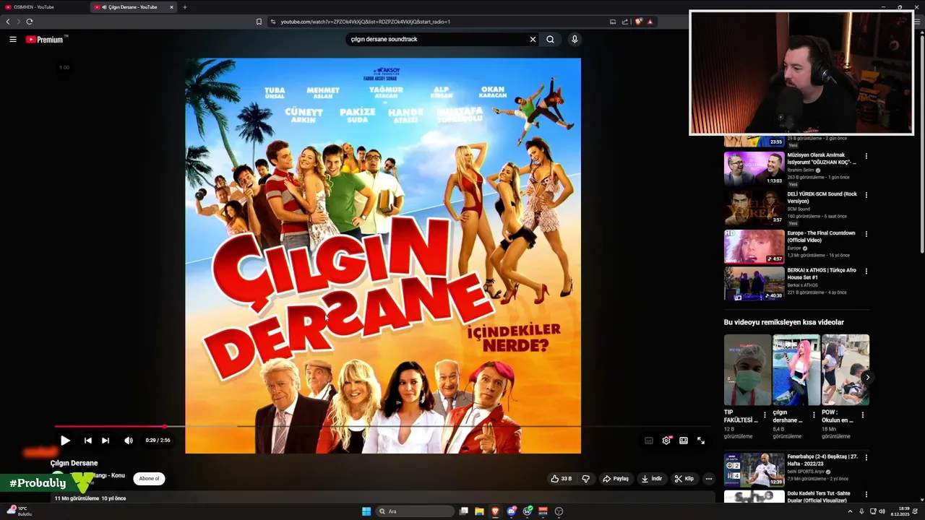Open File Explorer from taskbar
The height and width of the screenshot is (520, 925).
pos(479,511)
